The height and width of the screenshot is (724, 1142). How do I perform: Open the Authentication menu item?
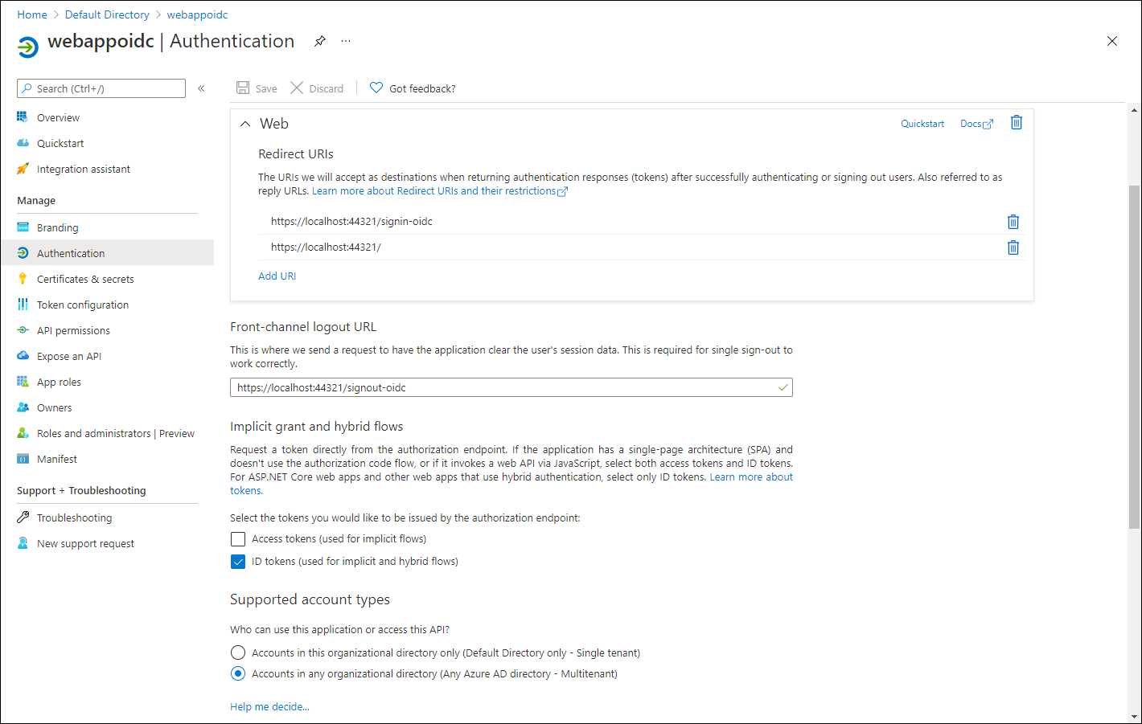(x=107, y=253)
